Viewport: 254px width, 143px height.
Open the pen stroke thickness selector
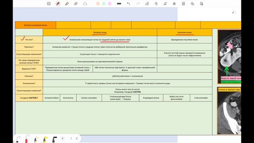[x=119, y=4]
